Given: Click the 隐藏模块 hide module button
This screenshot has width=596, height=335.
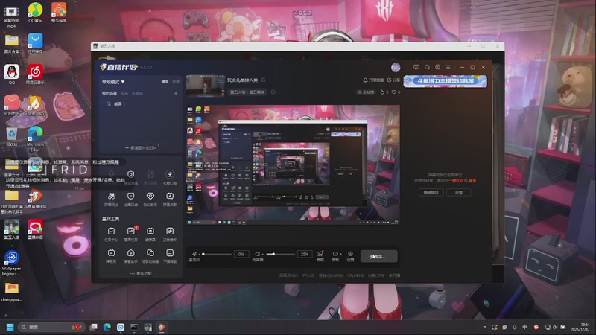Looking at the screenshot, I should 431,193.
